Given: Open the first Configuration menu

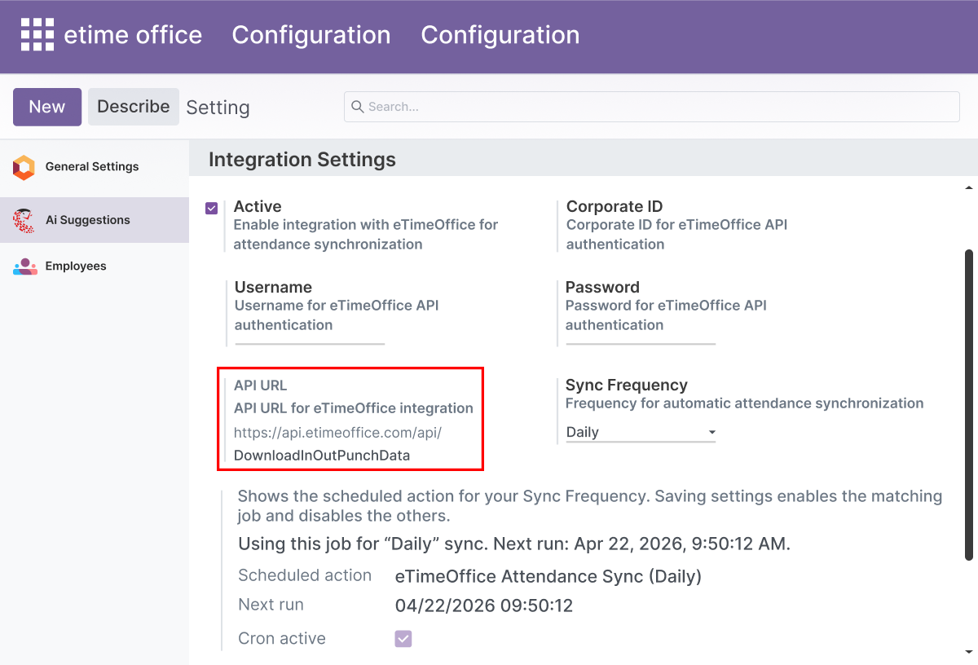Looking at the screenshot, I should point(311,35).
